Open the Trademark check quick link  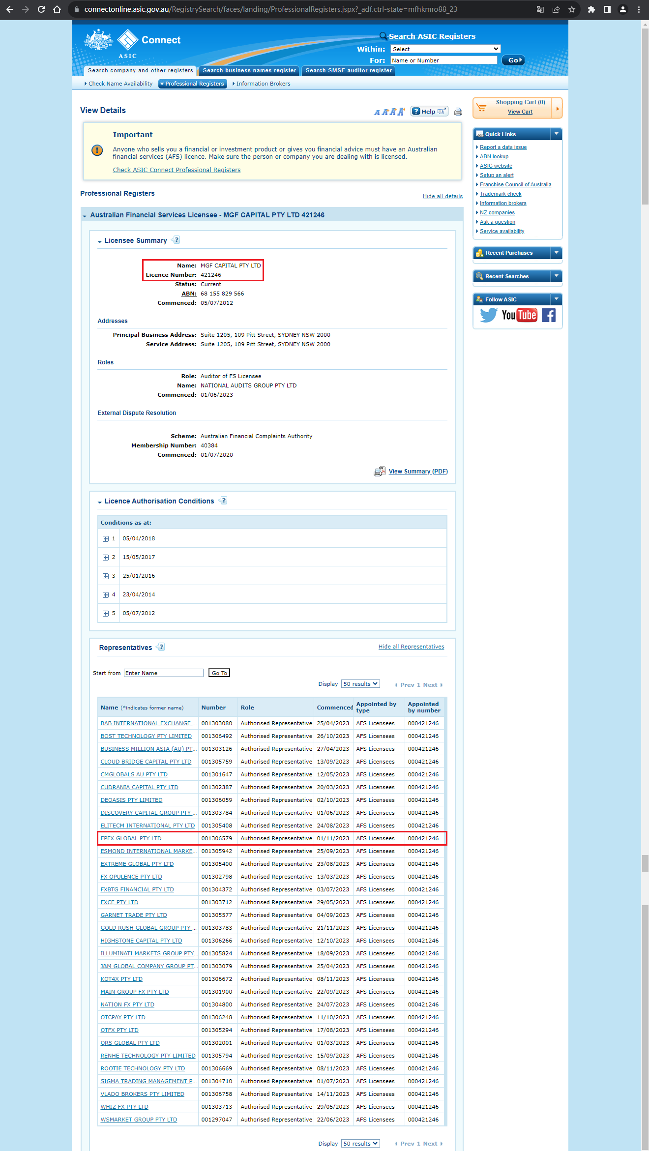501,194
